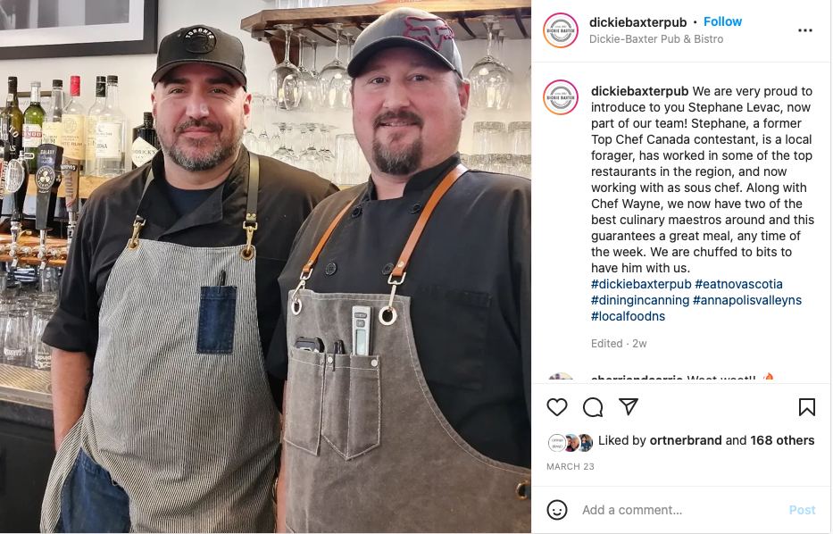Screen dimensions: 833x534
Task: Open the #eatnovascotia hashtag
Action: [x=738, y=284]
